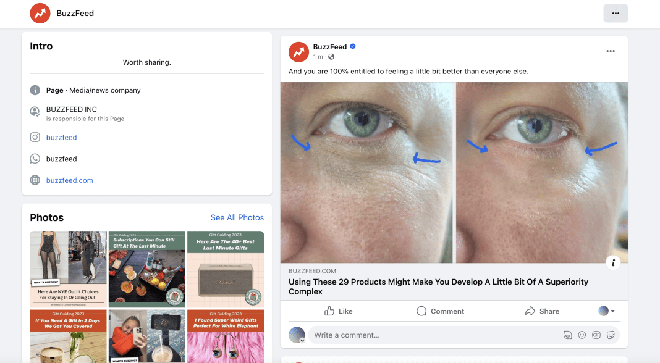Open the NYE Outfit Choices photo thumbnail
The height and width of the screenshot is (363, 660).
[x=68, y=270]
